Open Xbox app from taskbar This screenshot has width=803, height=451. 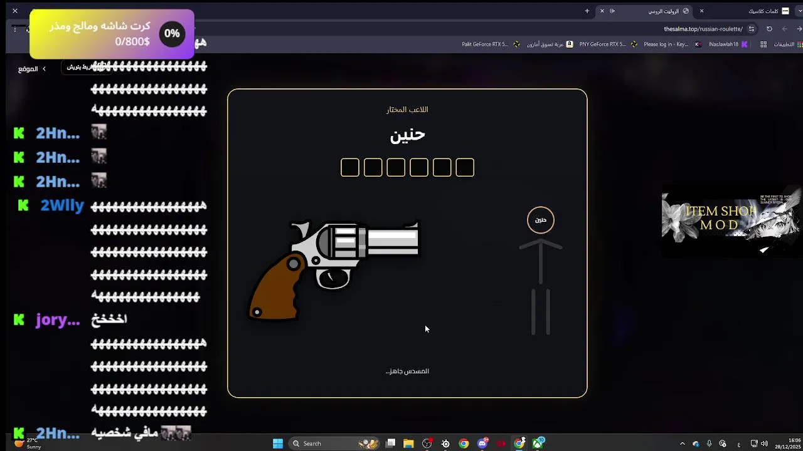pyautogui.click(x=538, y=443)
